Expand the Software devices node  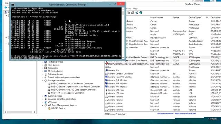[43, 74]
